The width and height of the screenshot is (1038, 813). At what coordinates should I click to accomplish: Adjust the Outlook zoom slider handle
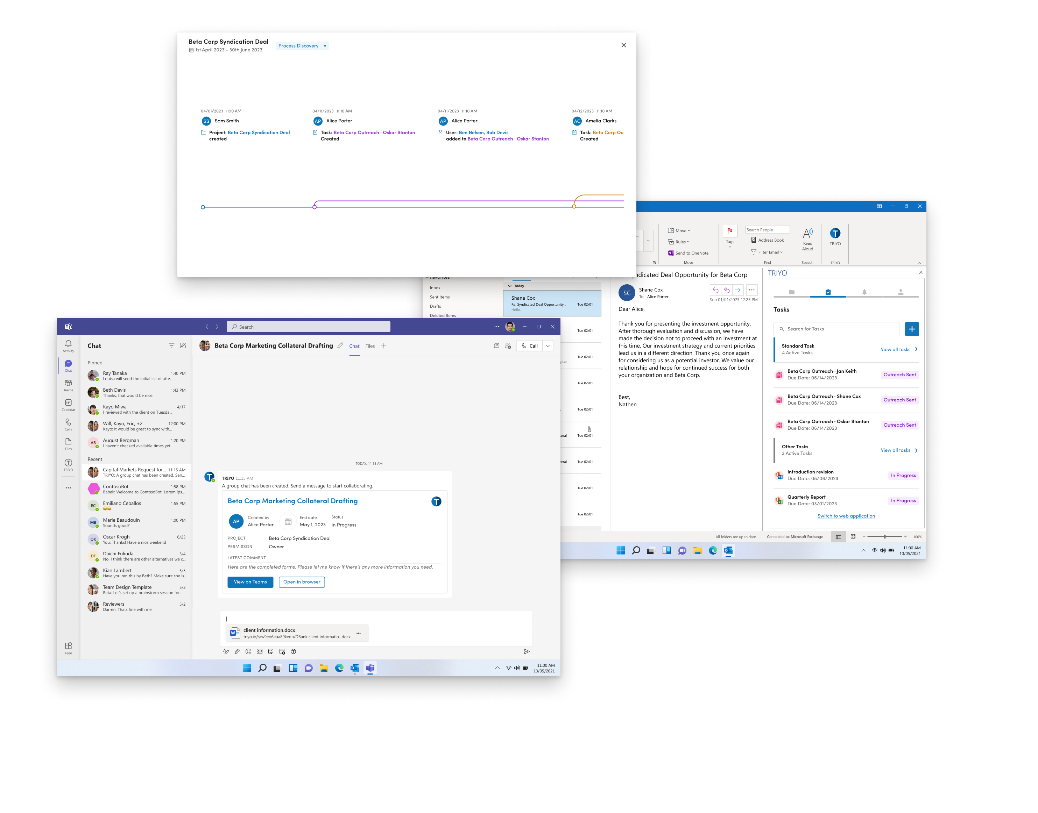click(885, 536)
